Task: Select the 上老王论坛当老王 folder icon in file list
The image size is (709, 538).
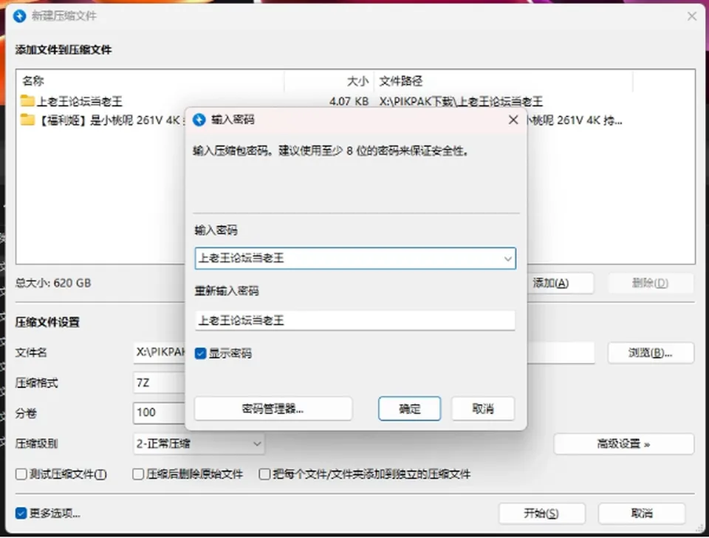Action: (27, 101)
